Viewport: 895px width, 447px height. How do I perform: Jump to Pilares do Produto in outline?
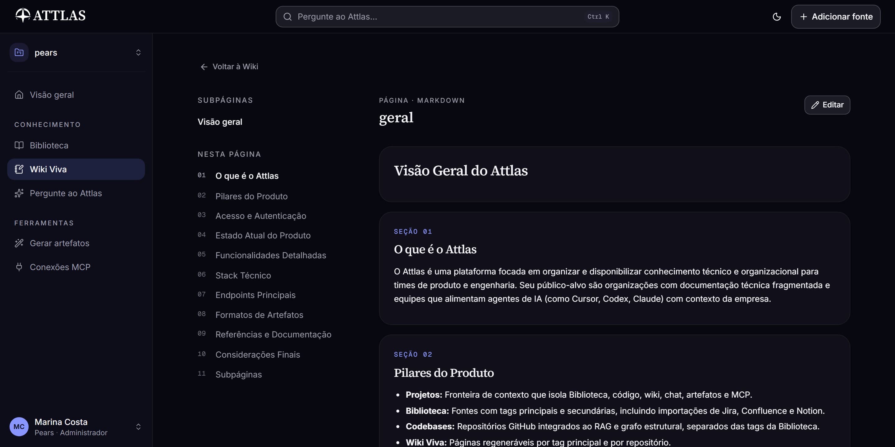click(251, 196)
